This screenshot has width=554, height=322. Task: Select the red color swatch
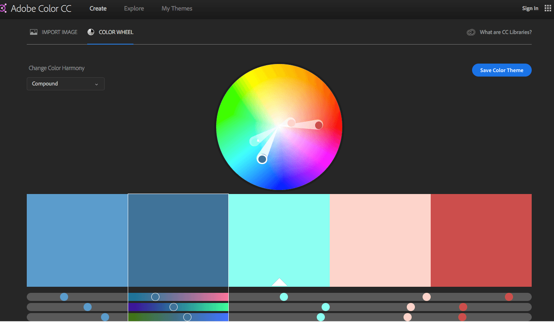(481, 240)
